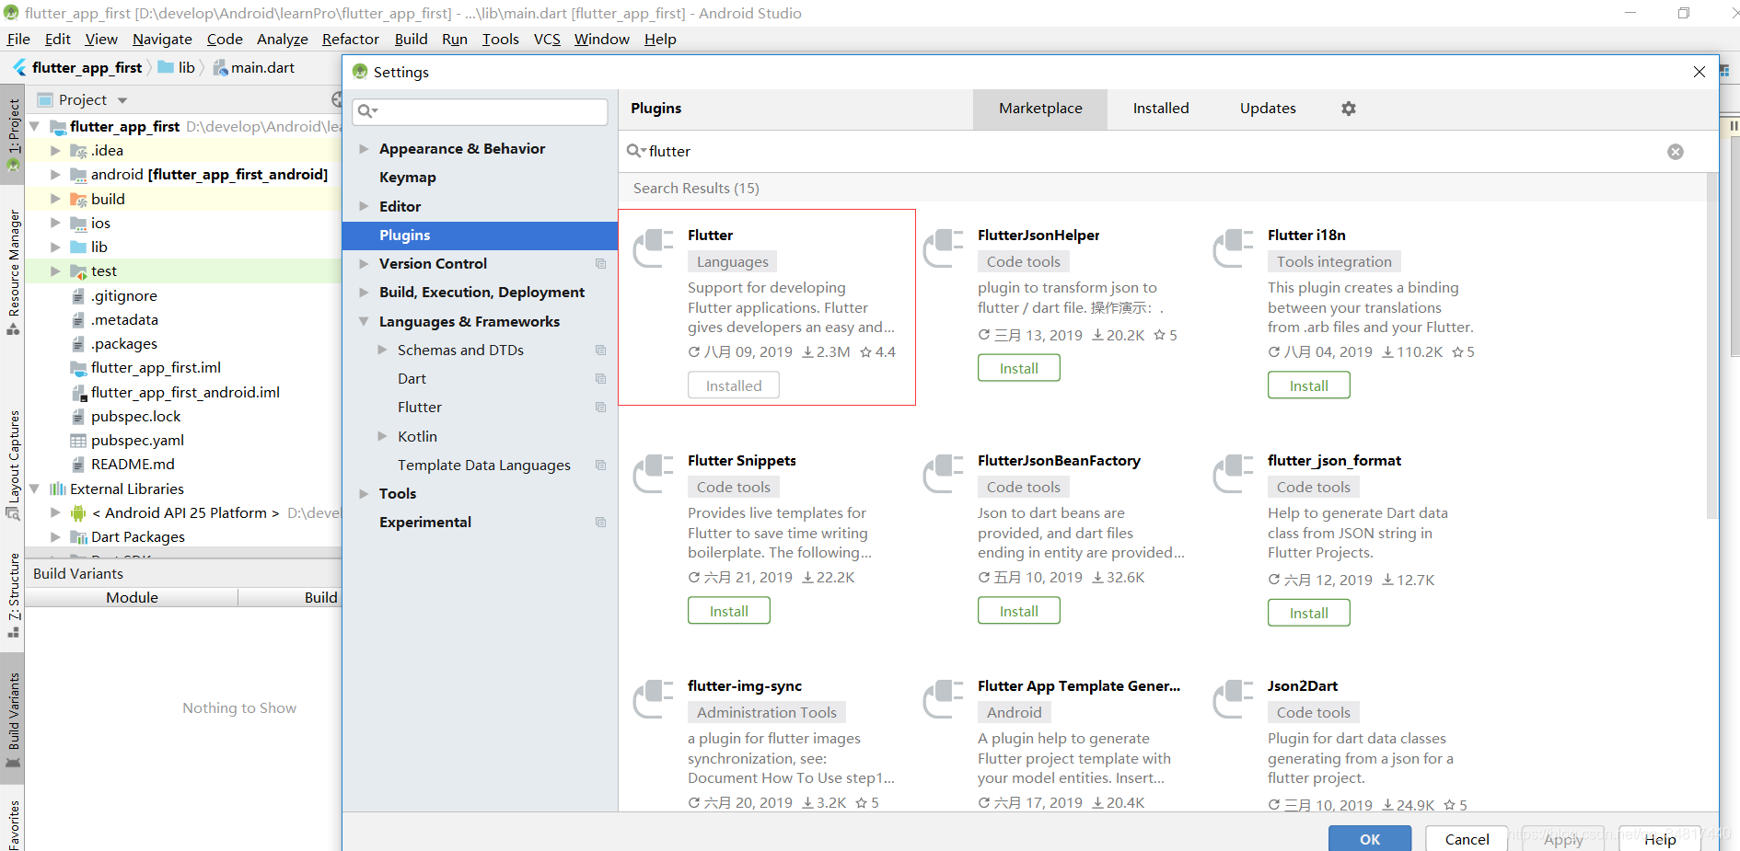Image resolution: width=1740 pixels, height=851 pixels.
Task: Switch to the Installed tab
Action: coord(1161,109)
